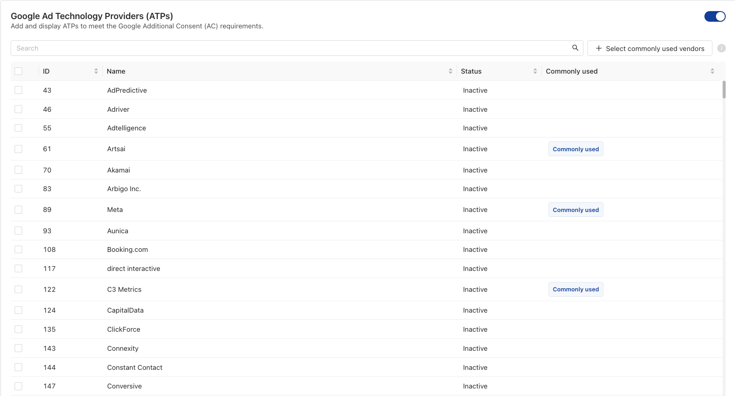735x396 pixels.
Task: Click the Akamai vendor name
Action: coord(119,170)
